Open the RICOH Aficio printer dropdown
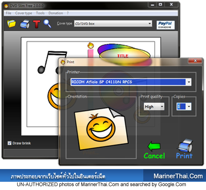The image size is (206, 190). click(189, 82)
